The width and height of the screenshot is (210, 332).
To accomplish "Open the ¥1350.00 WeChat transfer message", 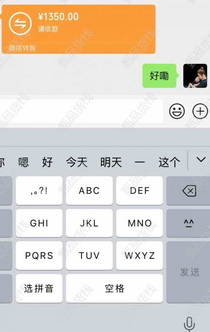I will coord(78,29).
